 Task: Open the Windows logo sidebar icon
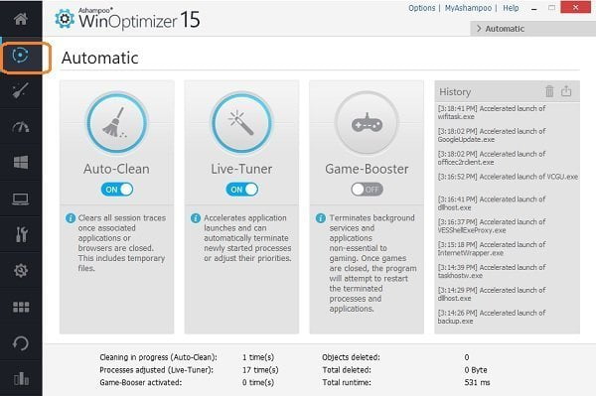point(21,163)
